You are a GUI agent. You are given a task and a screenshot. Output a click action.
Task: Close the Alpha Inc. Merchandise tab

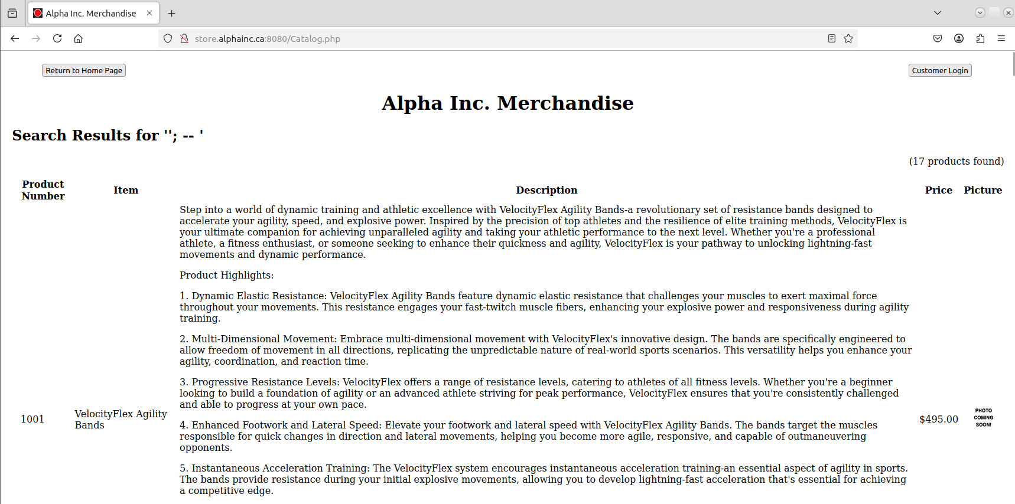coord(149,13)
